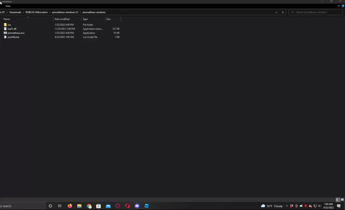Viewport: 345px width, 210px height.
Task: Refresh the prometheus-windows folder
Action: (283, 12)
